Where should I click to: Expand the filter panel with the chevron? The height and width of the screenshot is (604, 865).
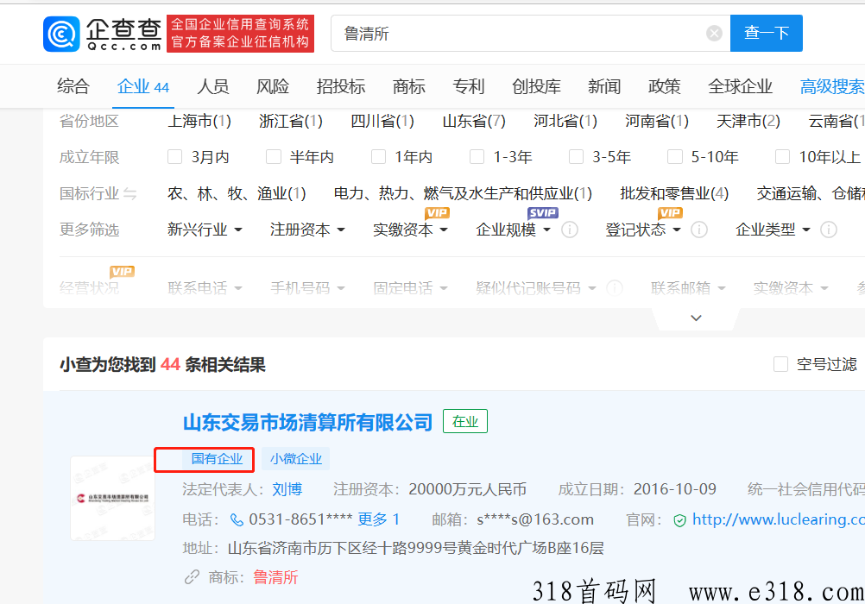pyautogui.click(x=696, y=318)
